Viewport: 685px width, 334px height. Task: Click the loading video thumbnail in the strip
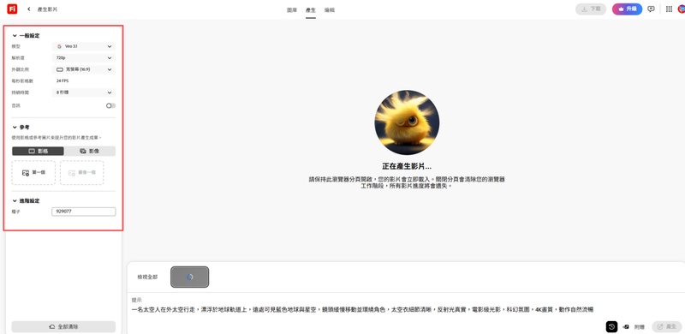[189, 277]
